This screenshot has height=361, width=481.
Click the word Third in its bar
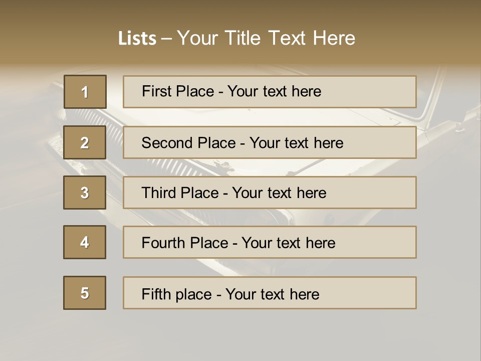159,193
